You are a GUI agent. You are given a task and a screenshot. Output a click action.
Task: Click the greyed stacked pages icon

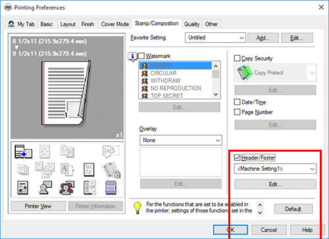click(23, 170)
